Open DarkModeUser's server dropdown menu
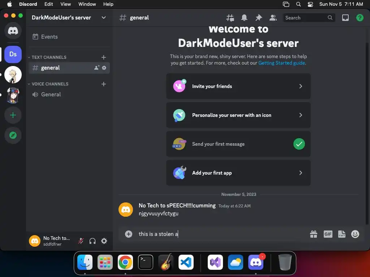 [104, 18]
